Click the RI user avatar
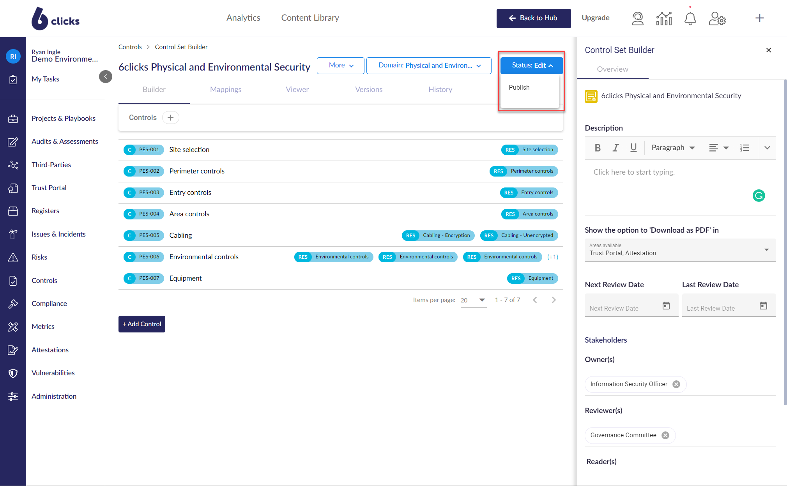Viewport: 787px width, 486px height. coord(13,57)
